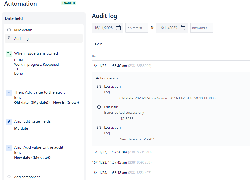Click the Action details: label
Viewport: 250px width, 180px height.
[x=107, y=78]
